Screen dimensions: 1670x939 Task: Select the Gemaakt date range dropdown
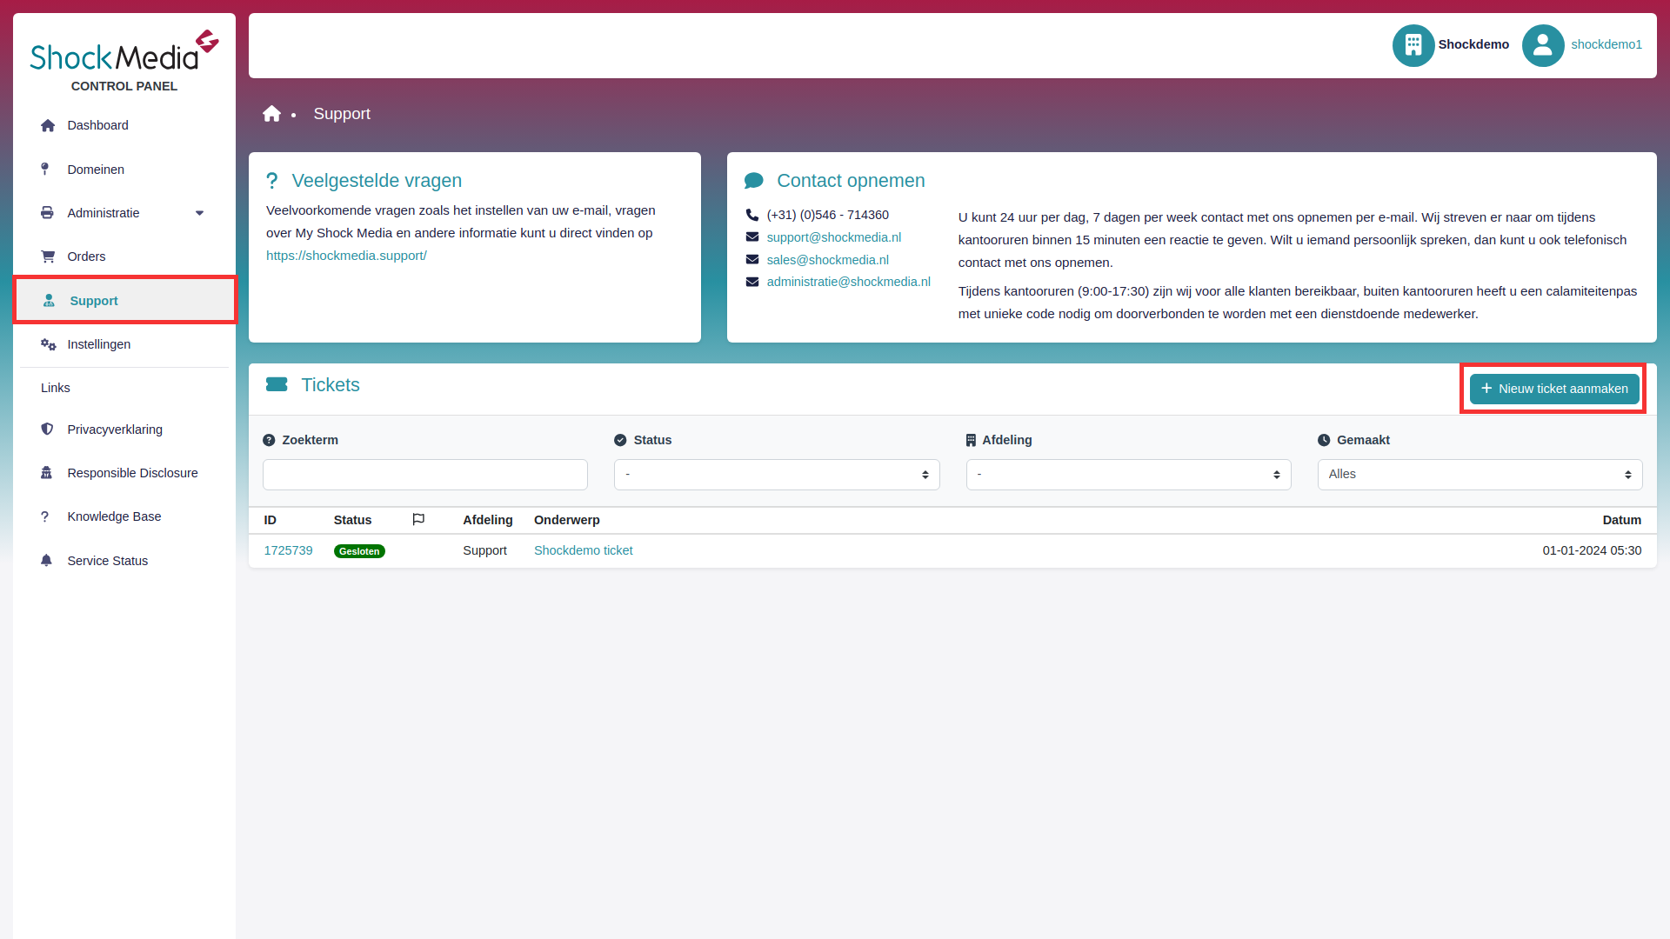[1479, 474]
